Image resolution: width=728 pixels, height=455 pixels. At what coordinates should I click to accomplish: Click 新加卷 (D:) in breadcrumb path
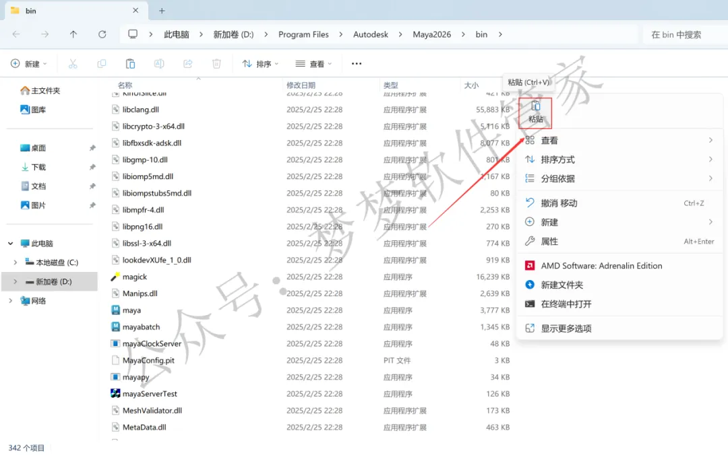233,34
